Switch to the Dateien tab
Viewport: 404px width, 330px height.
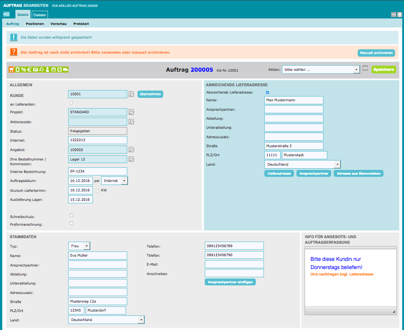point(40,15)
